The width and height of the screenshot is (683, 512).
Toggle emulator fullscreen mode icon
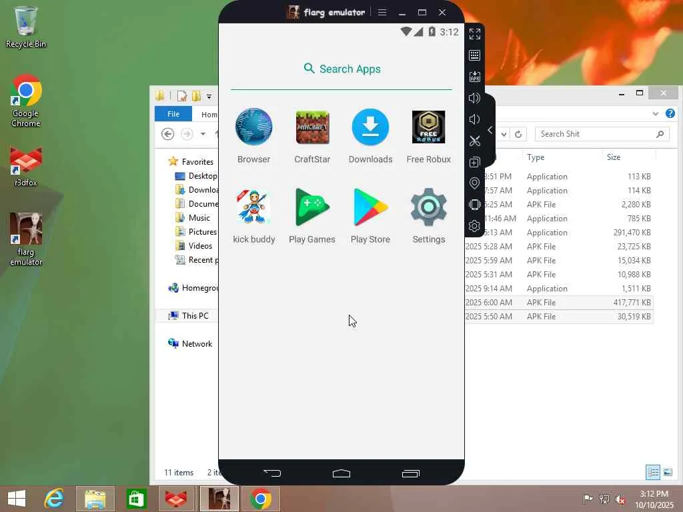(x=474, y=34)
